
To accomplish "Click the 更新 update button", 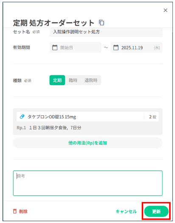I will coord(156,212).
